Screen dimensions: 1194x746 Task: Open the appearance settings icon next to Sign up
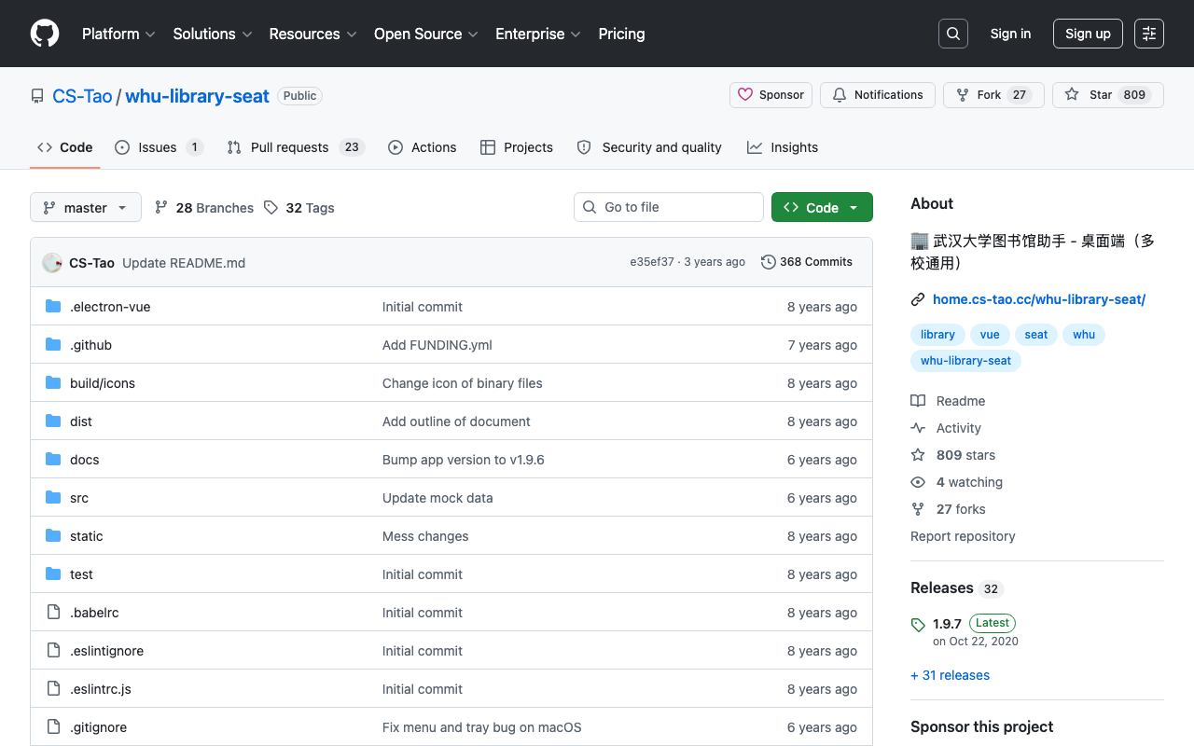[1149, 34]
